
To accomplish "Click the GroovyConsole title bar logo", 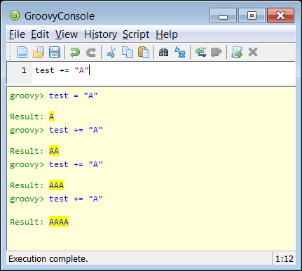I will [x=15, y=16].
